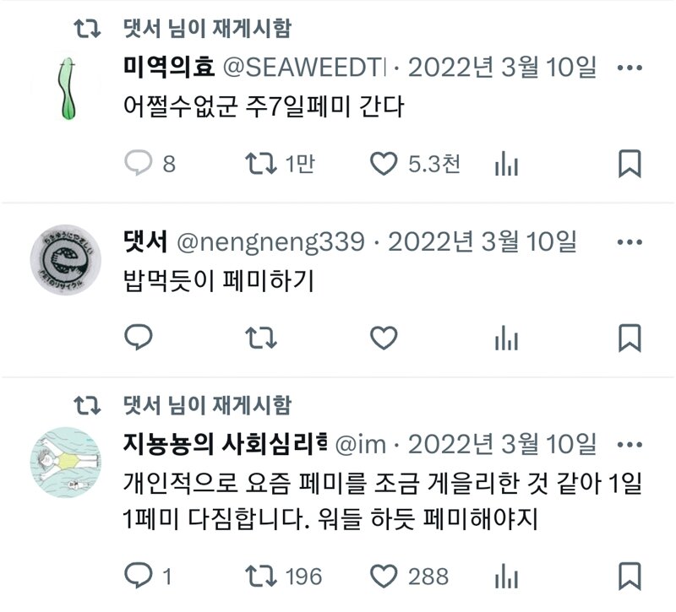676x612 pixels.
Task: Reply to 댓서's 밥먹듯이 페미하기 tweet
Action: click(138, 337)
